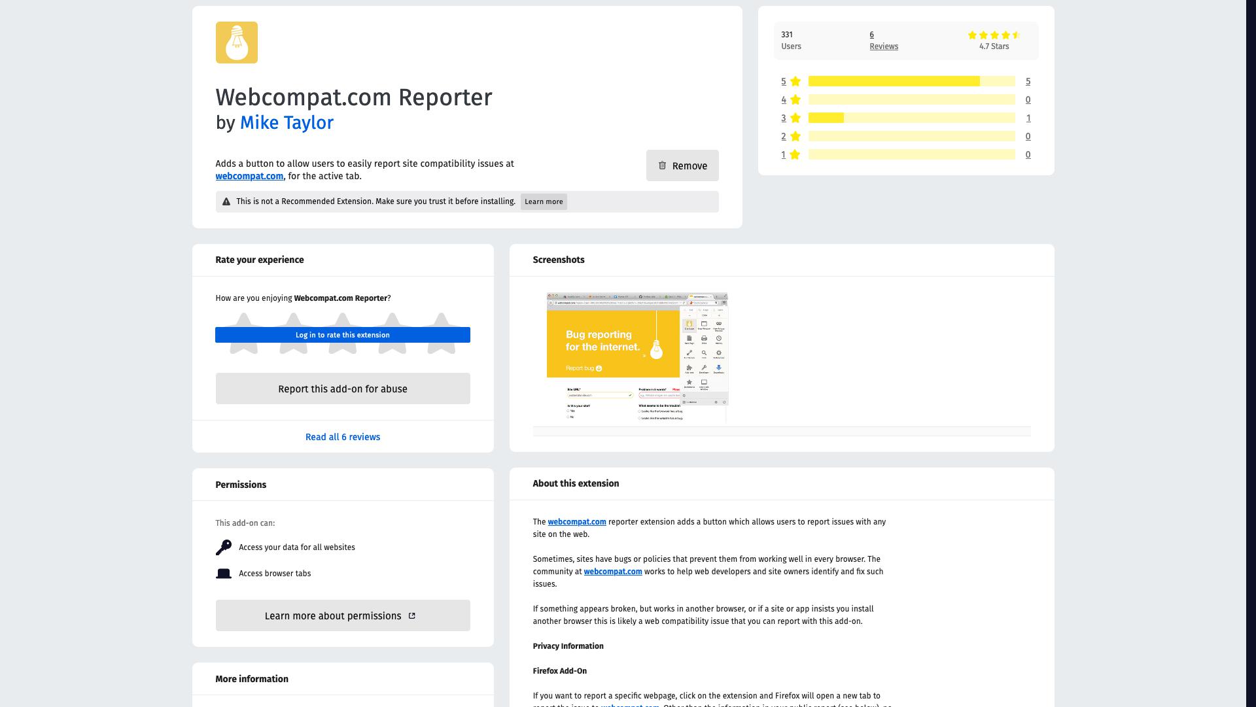Click the Remove button

pyautogui.click(x=682, y=165)
